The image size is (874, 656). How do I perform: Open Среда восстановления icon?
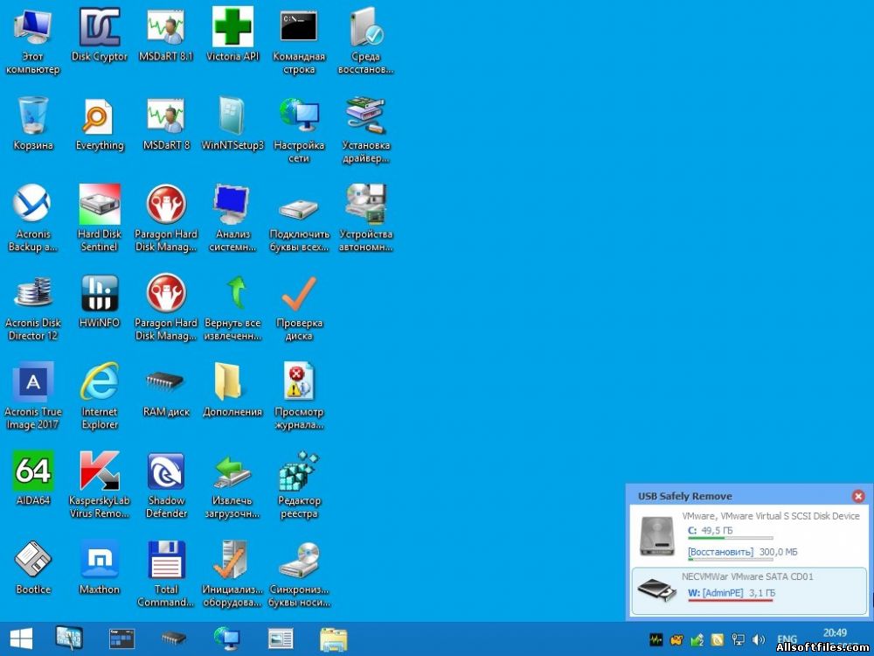pyautogui.click(x=365, y=40)
